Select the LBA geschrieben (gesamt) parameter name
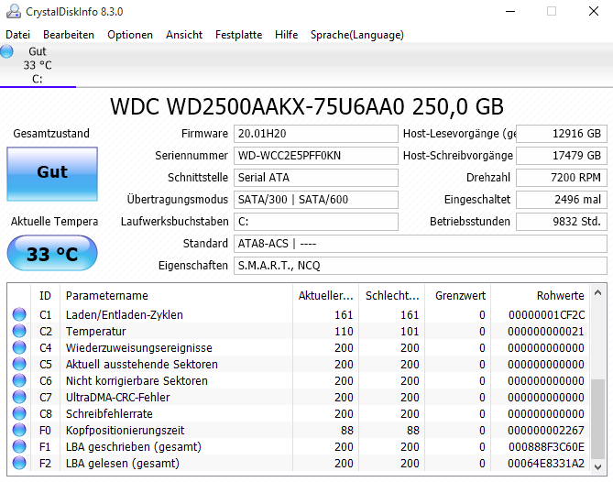 click(x=133, y=446)
